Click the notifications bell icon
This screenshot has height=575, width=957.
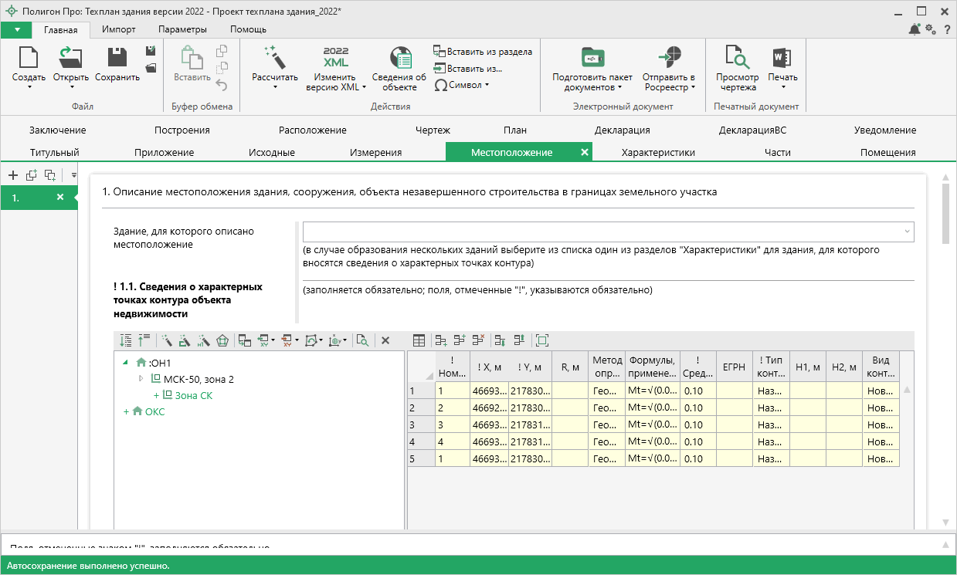[x=915, y=29]
